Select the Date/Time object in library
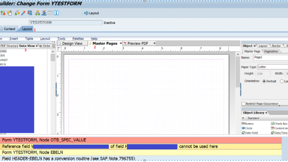 pos(279,133)
